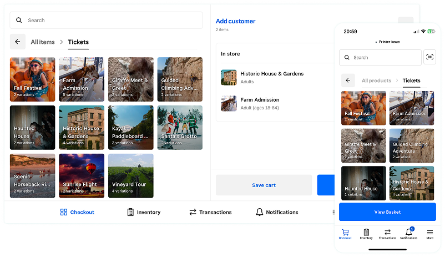Screen dimensions: 445x257
Task: Choose the Vineyard Tour ticket tile
Action: click(131, 176)
